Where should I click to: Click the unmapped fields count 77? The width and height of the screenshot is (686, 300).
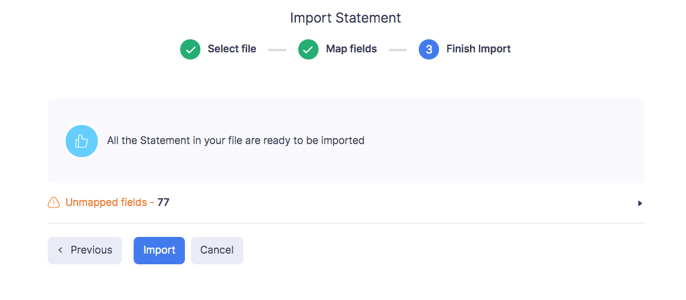tap(163, 203)
